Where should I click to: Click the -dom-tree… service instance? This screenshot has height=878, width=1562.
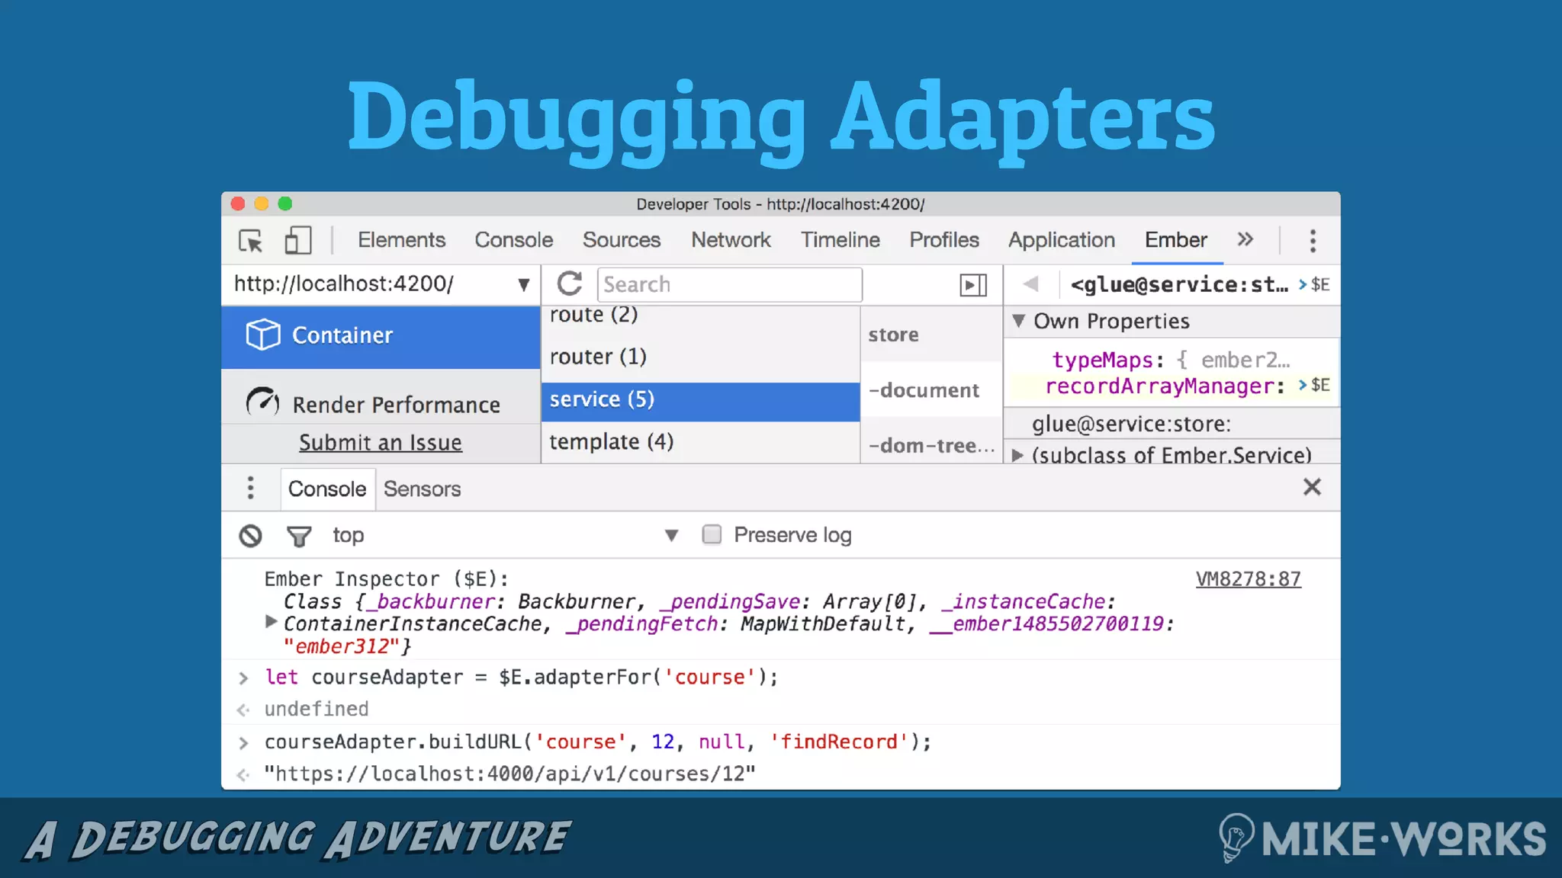(x=932, y=445)
